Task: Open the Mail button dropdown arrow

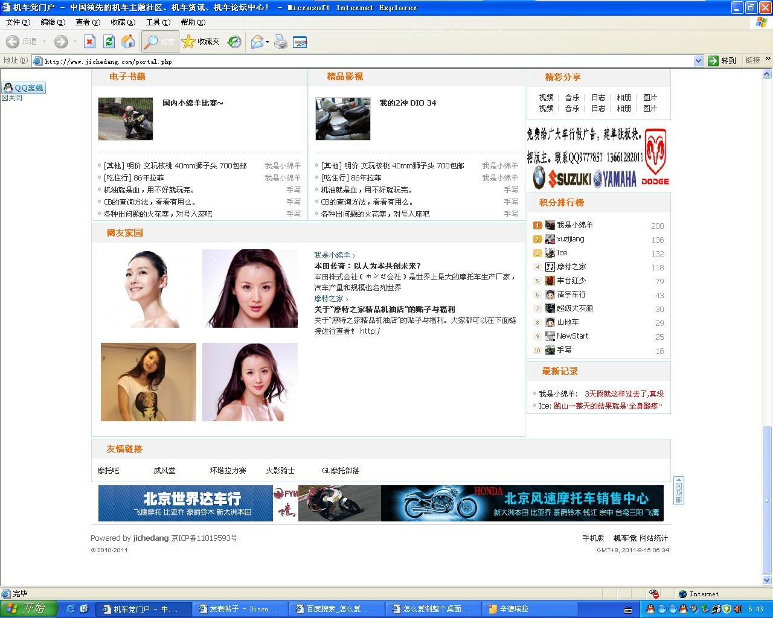Action: 267,42
